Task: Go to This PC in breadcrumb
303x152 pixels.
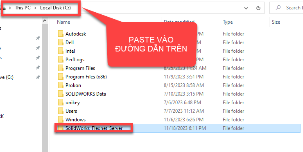Action: [23, 8]
